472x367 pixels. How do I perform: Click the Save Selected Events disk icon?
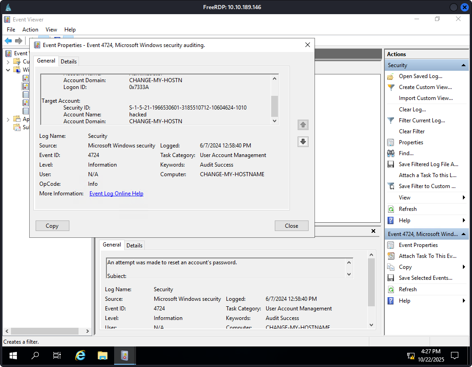(x=390, y=278)
